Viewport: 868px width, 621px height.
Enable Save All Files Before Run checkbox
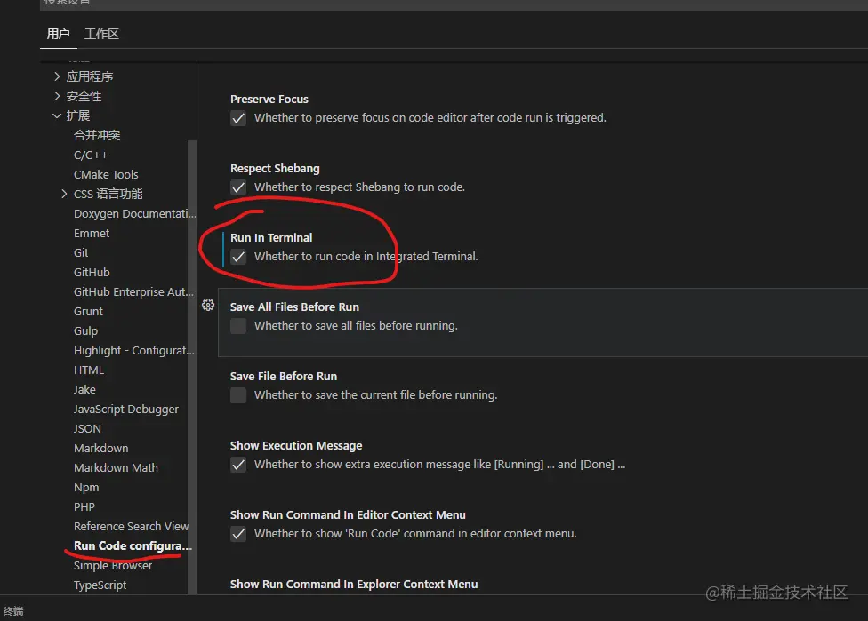pos(238,326)
